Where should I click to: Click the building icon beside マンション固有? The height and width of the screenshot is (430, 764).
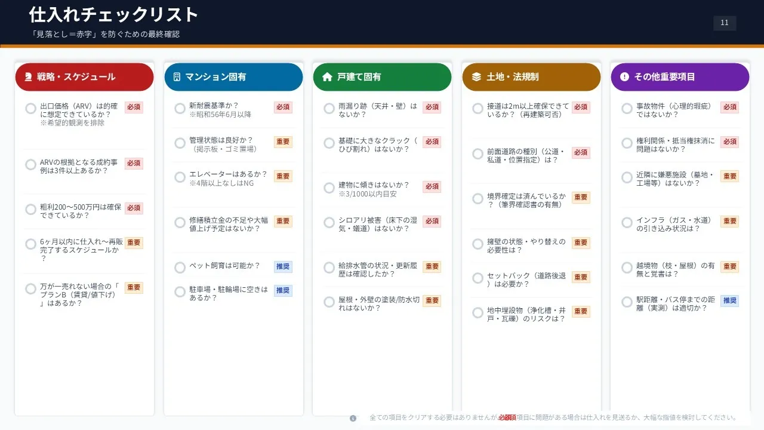(x=177, y=77)
